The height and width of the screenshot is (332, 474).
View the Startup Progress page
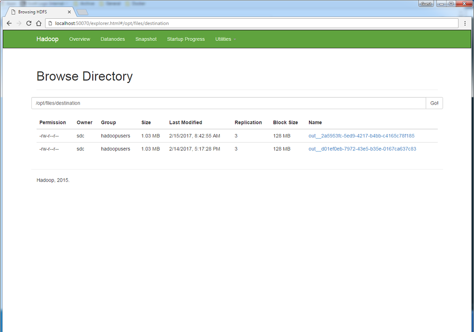coord(186,39)
